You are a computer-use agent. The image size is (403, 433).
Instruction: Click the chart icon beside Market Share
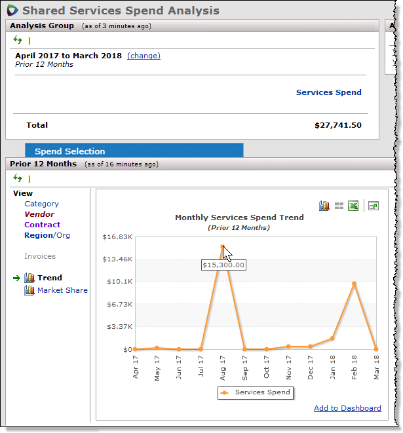pos(29,290)
